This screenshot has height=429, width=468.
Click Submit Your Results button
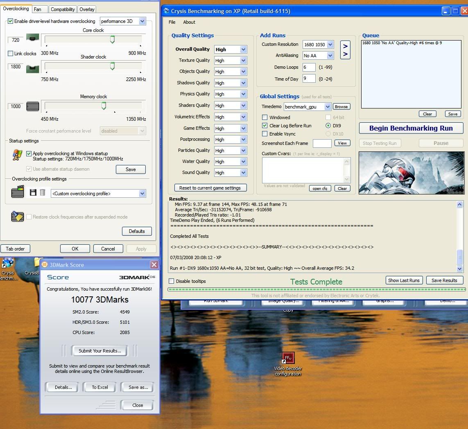[x=100, y=351]
